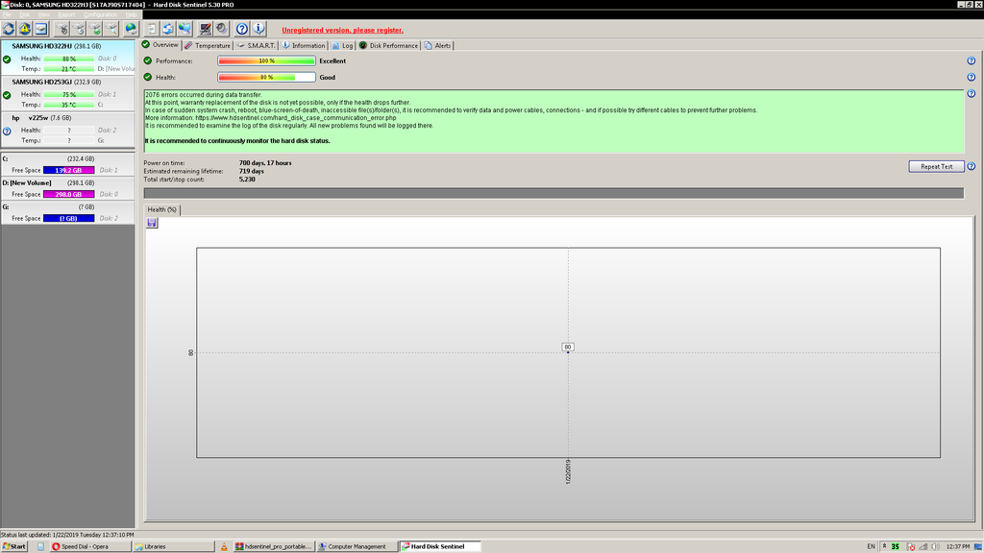Open the Disk Performance tab

[x=388, y=45]
